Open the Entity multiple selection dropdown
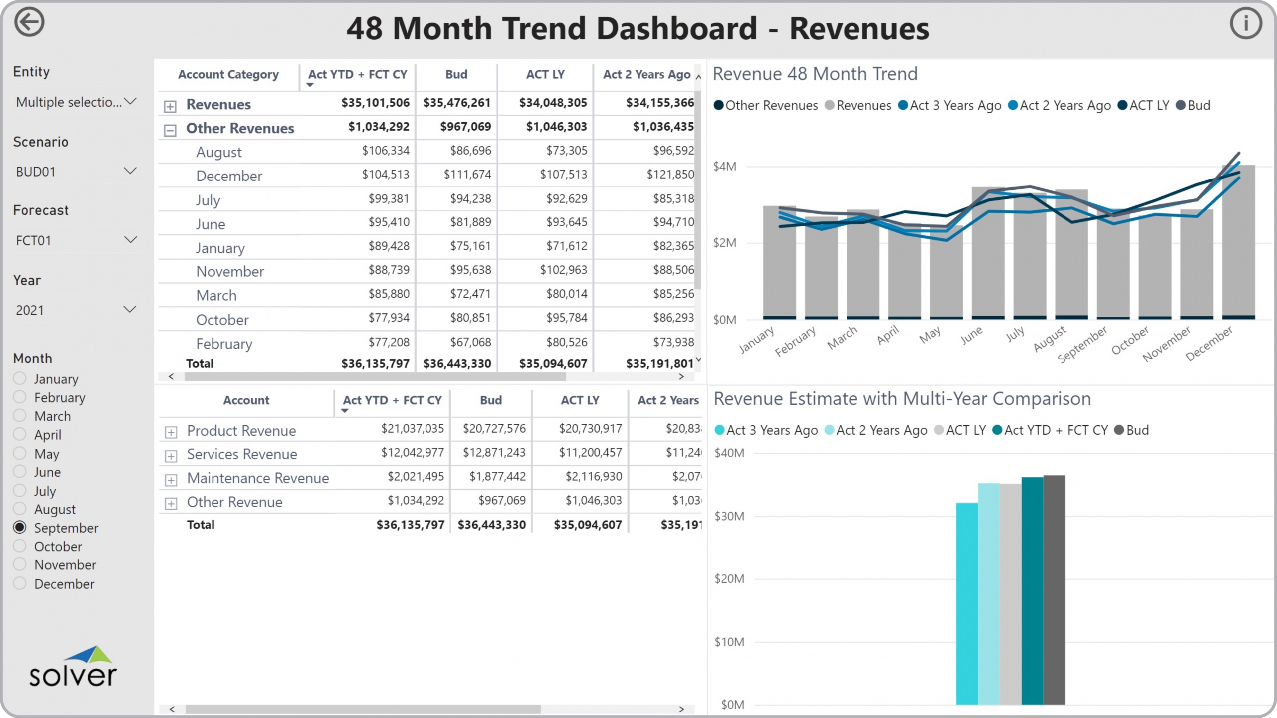 (x=76, y=102)
